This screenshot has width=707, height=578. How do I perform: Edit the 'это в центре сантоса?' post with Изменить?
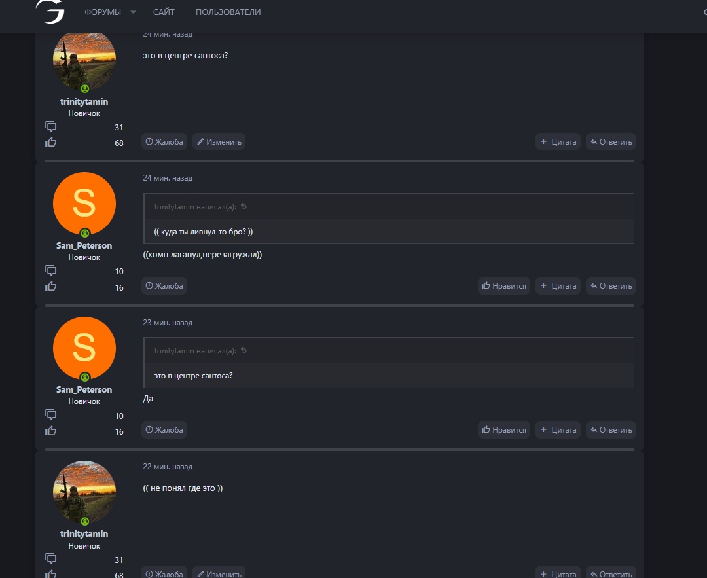click(219, 141)
